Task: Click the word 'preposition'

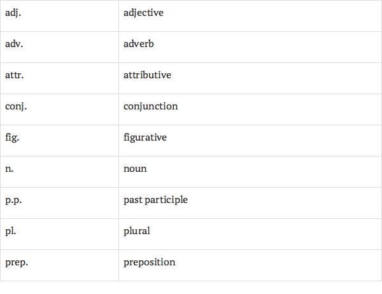Action: 149,262
